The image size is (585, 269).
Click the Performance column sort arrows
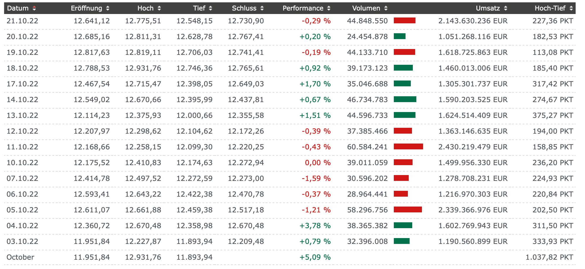[x=329, y=8]
